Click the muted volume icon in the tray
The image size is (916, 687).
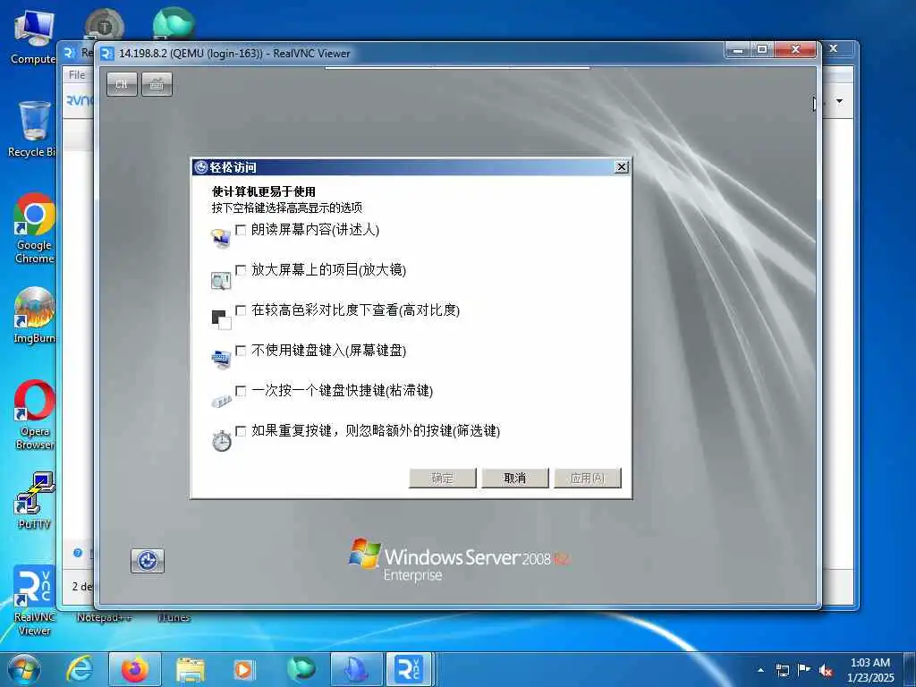tap(826, 670)
